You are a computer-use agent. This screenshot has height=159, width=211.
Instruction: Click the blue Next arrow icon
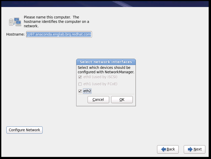pos(190,149)
